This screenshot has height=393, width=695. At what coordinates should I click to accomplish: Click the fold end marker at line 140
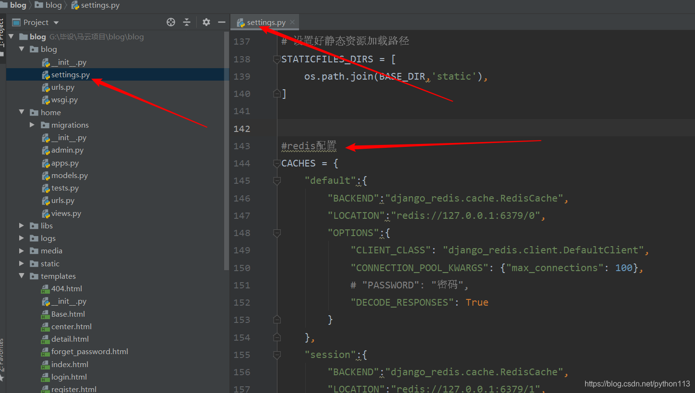(277, 94)
